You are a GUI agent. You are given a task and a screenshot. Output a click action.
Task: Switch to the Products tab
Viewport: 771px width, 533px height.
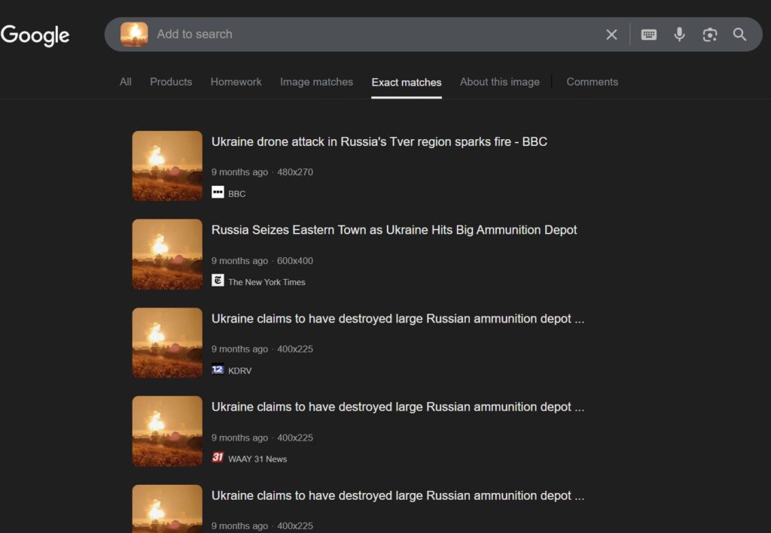[171, 82]
